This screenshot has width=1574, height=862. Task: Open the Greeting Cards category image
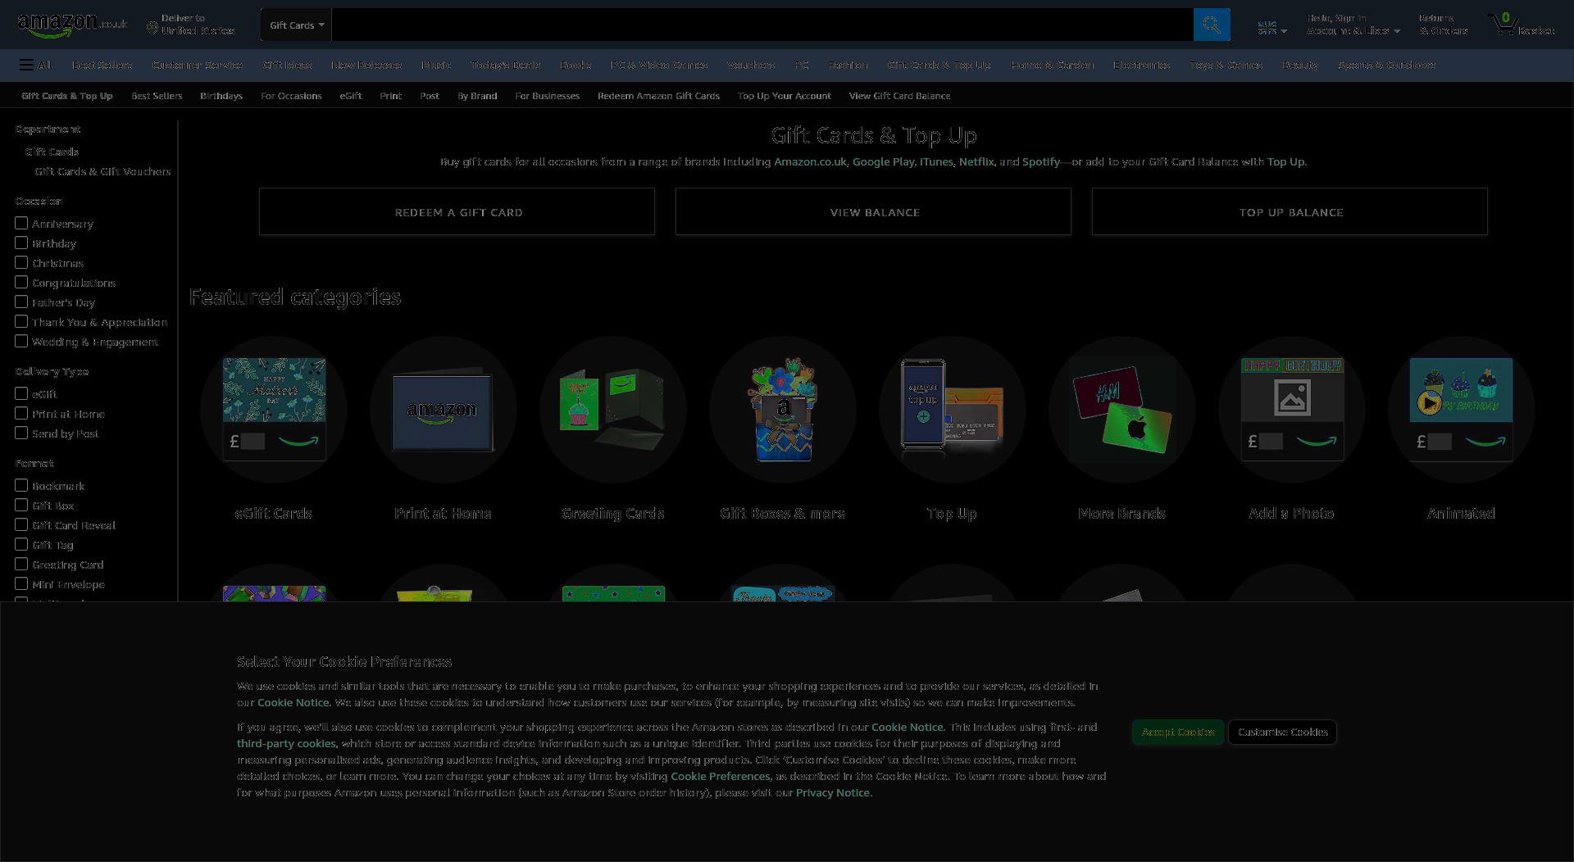click(613, 409)
